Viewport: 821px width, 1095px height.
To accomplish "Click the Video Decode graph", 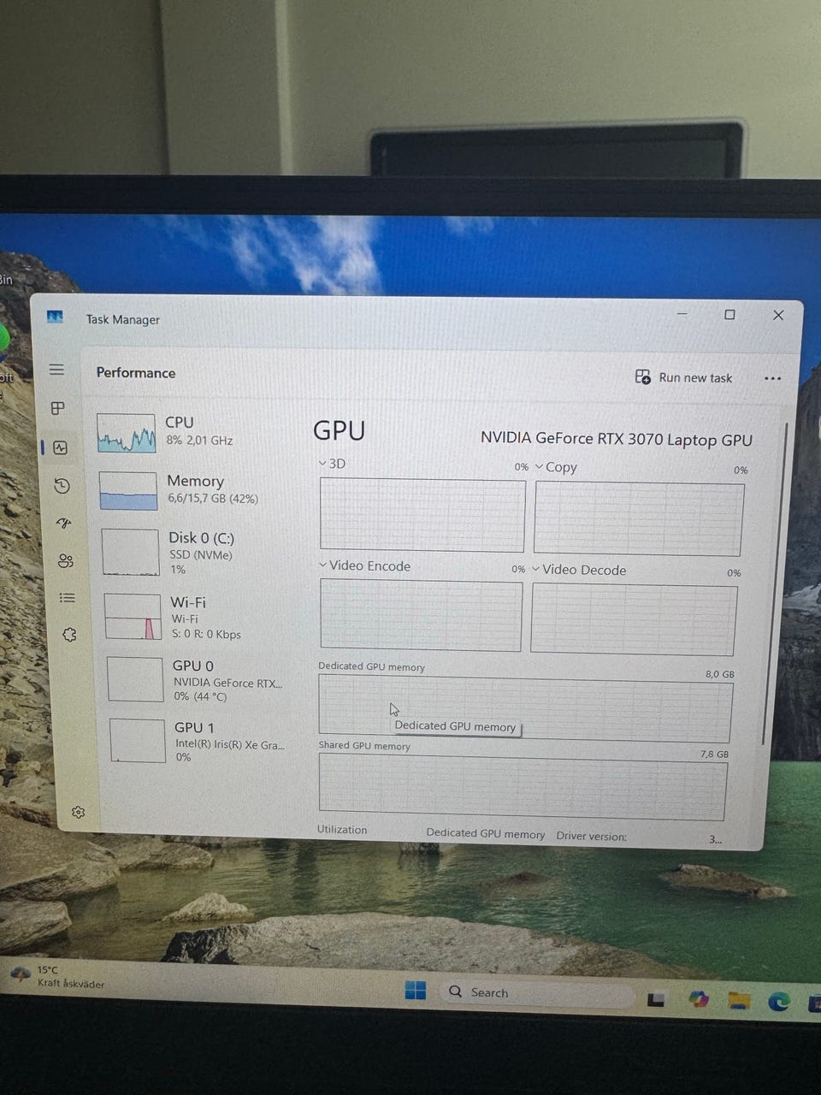I will (x=634, y=620).
